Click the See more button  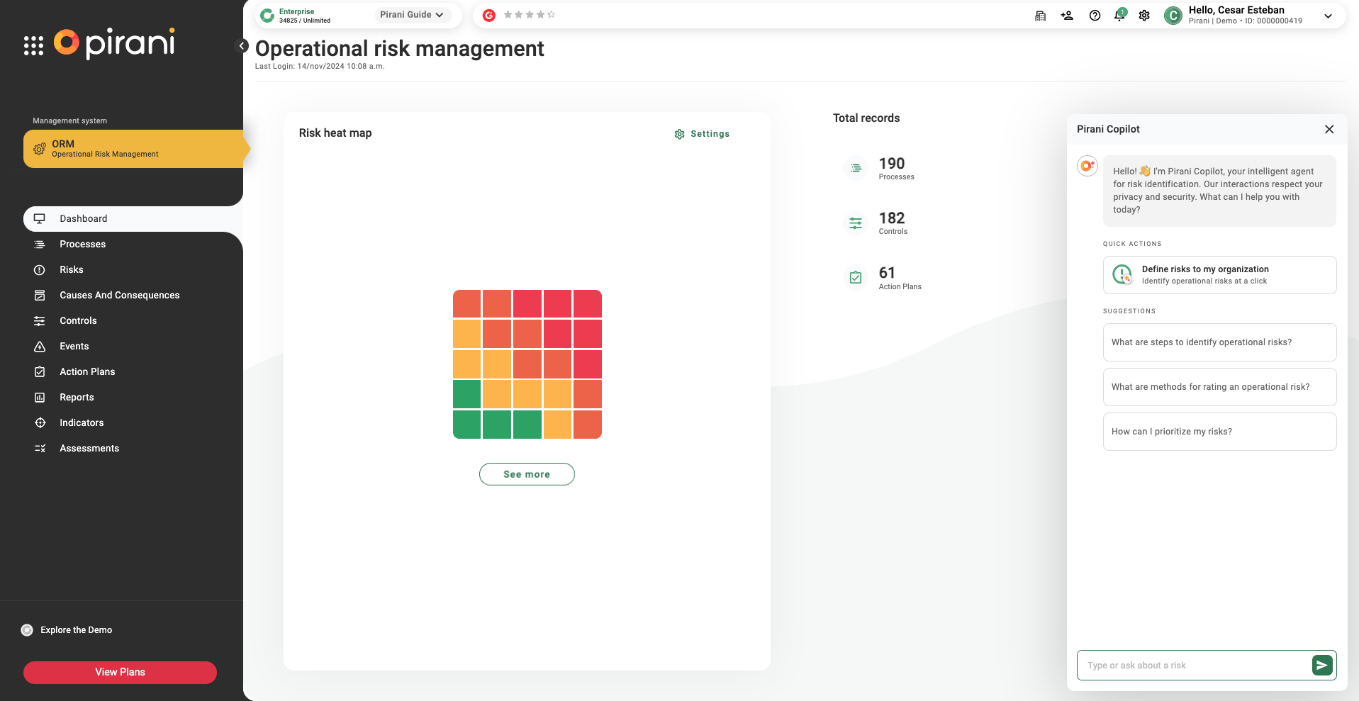point(527,474)
